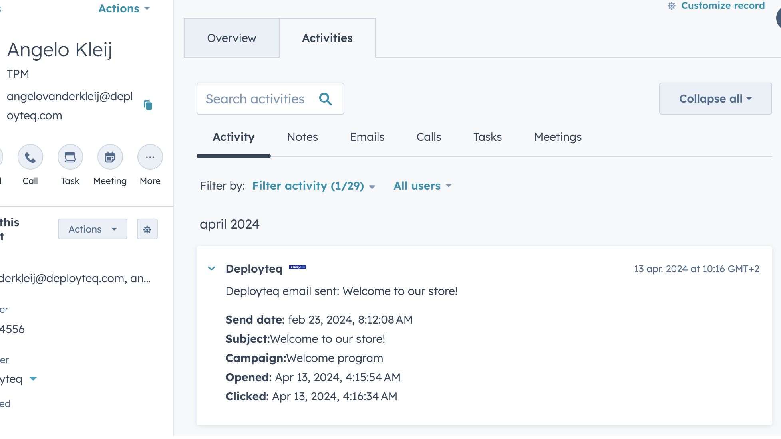Open the Meetings activity tab
This screenshot has height=439, width=781.
[x=557, y=137]
